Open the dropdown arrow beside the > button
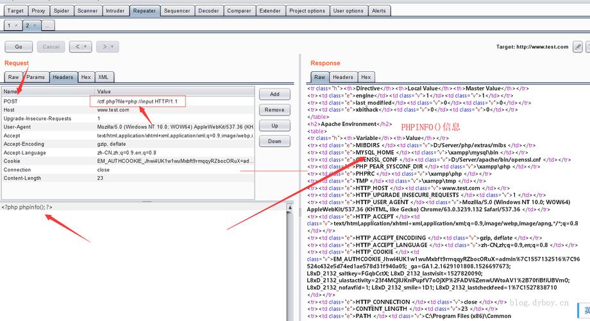 click(112, 47)
